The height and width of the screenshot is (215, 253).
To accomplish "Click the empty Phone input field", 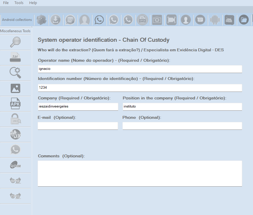I will coord(182,126).
